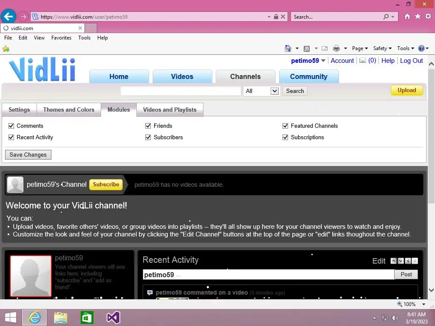435x326 pixels.
Task: Open the File menu
Action: click(8, 38)
